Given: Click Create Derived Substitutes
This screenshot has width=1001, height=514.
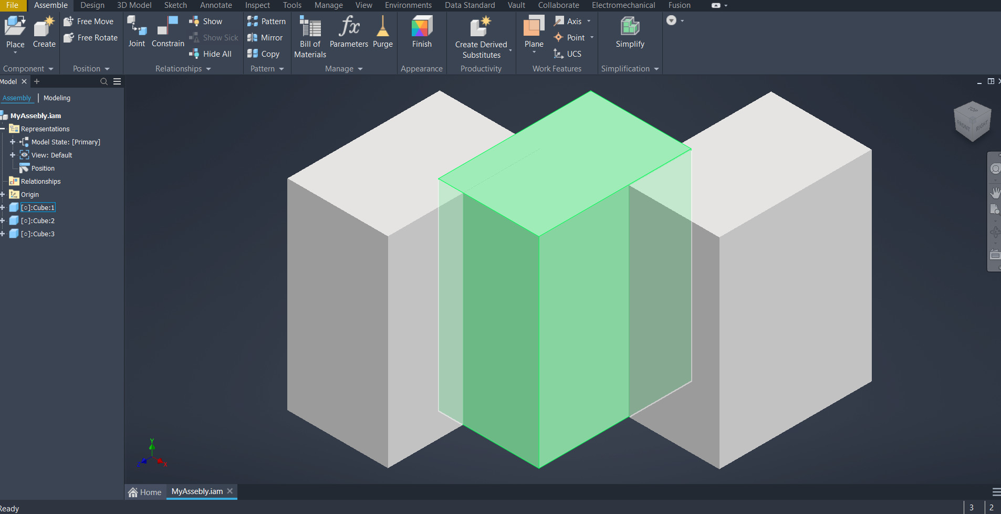Looking at the screenshot, I should [481, 37].
